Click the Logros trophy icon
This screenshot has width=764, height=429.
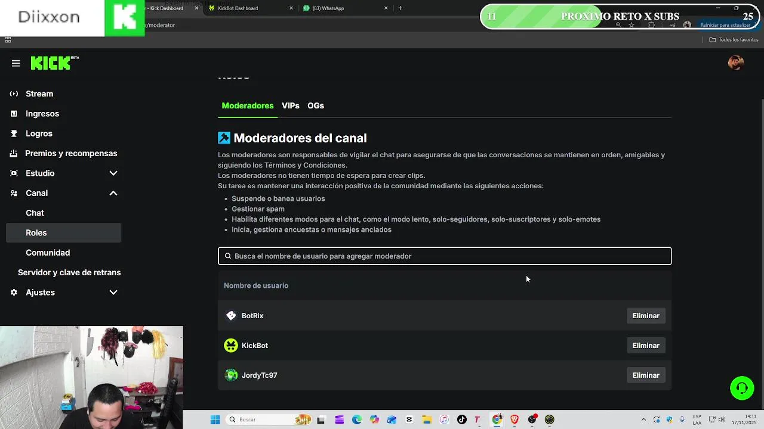point(14,133)
